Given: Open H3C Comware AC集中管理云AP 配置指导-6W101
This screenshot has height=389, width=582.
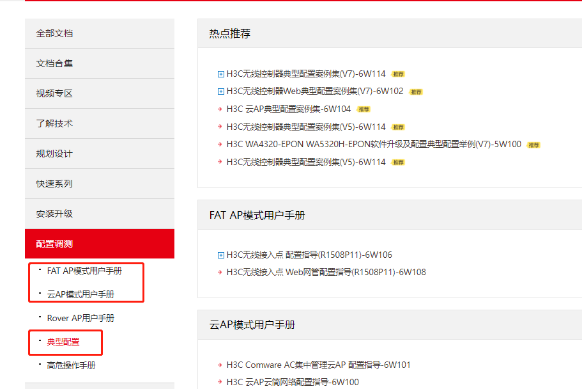Looking at the screenshot, I should click(318, 365).
